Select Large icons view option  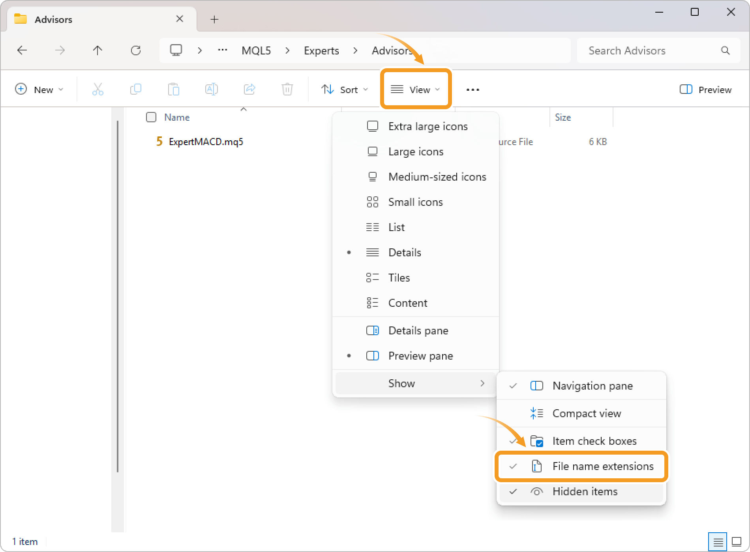point(416,152)
